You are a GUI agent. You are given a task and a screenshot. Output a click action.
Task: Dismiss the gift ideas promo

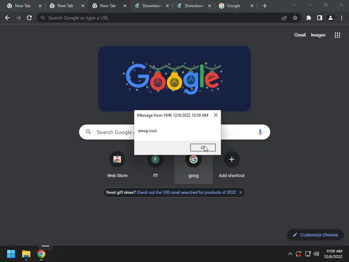pyautogui.click(x=241, y=192)
